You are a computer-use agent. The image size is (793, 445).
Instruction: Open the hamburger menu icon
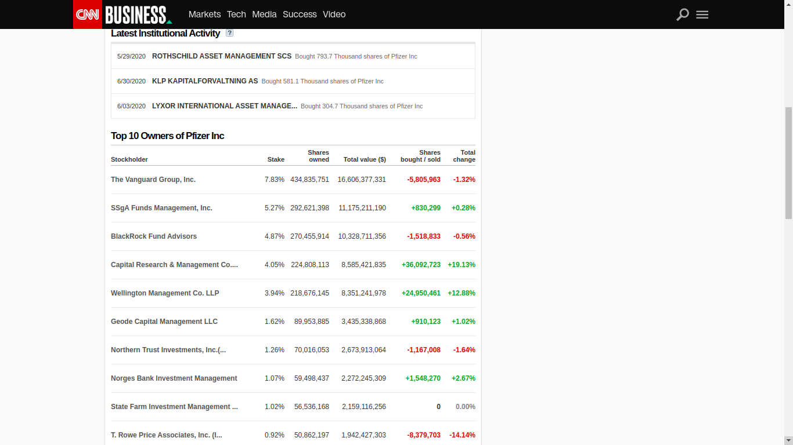pos(702,14)
